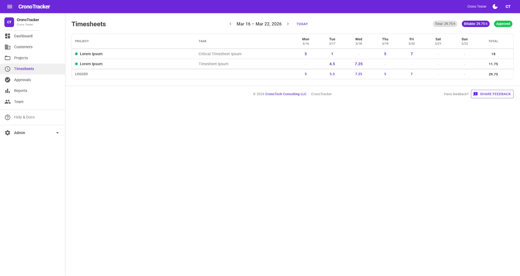The width and height of the screenshot is (520, 276).
Task: Click the logged grand total 29.75
Action: click(493, 74)
